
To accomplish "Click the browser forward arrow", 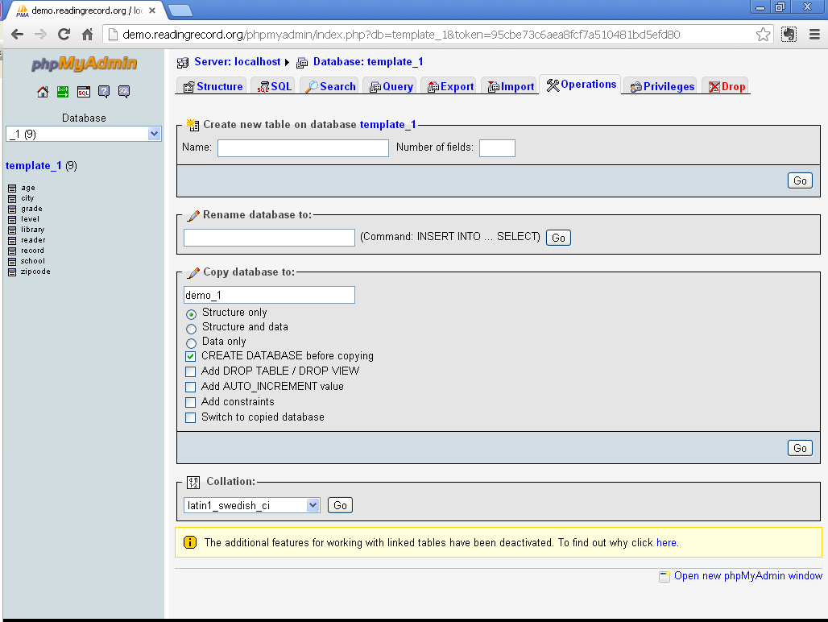I will coord(40,35).
